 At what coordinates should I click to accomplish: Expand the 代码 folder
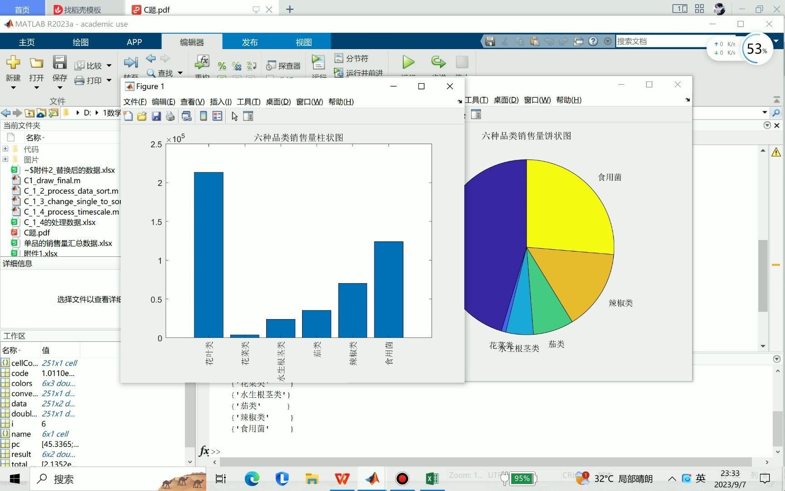(5, 149)
